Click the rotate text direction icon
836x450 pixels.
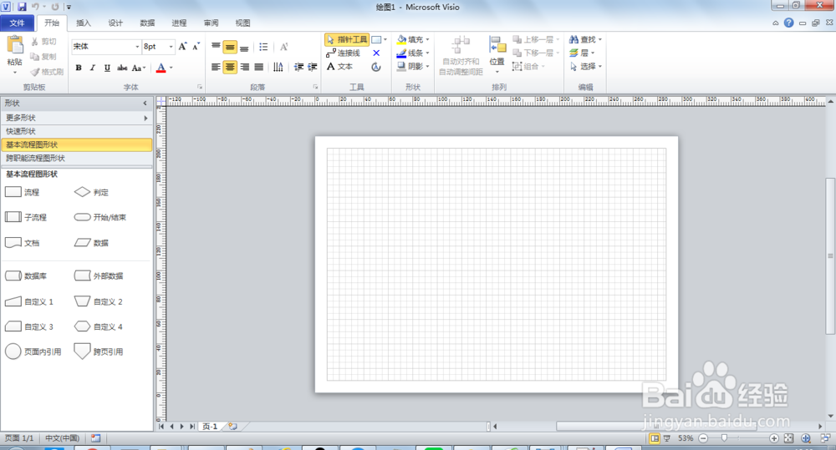[278, 67]
